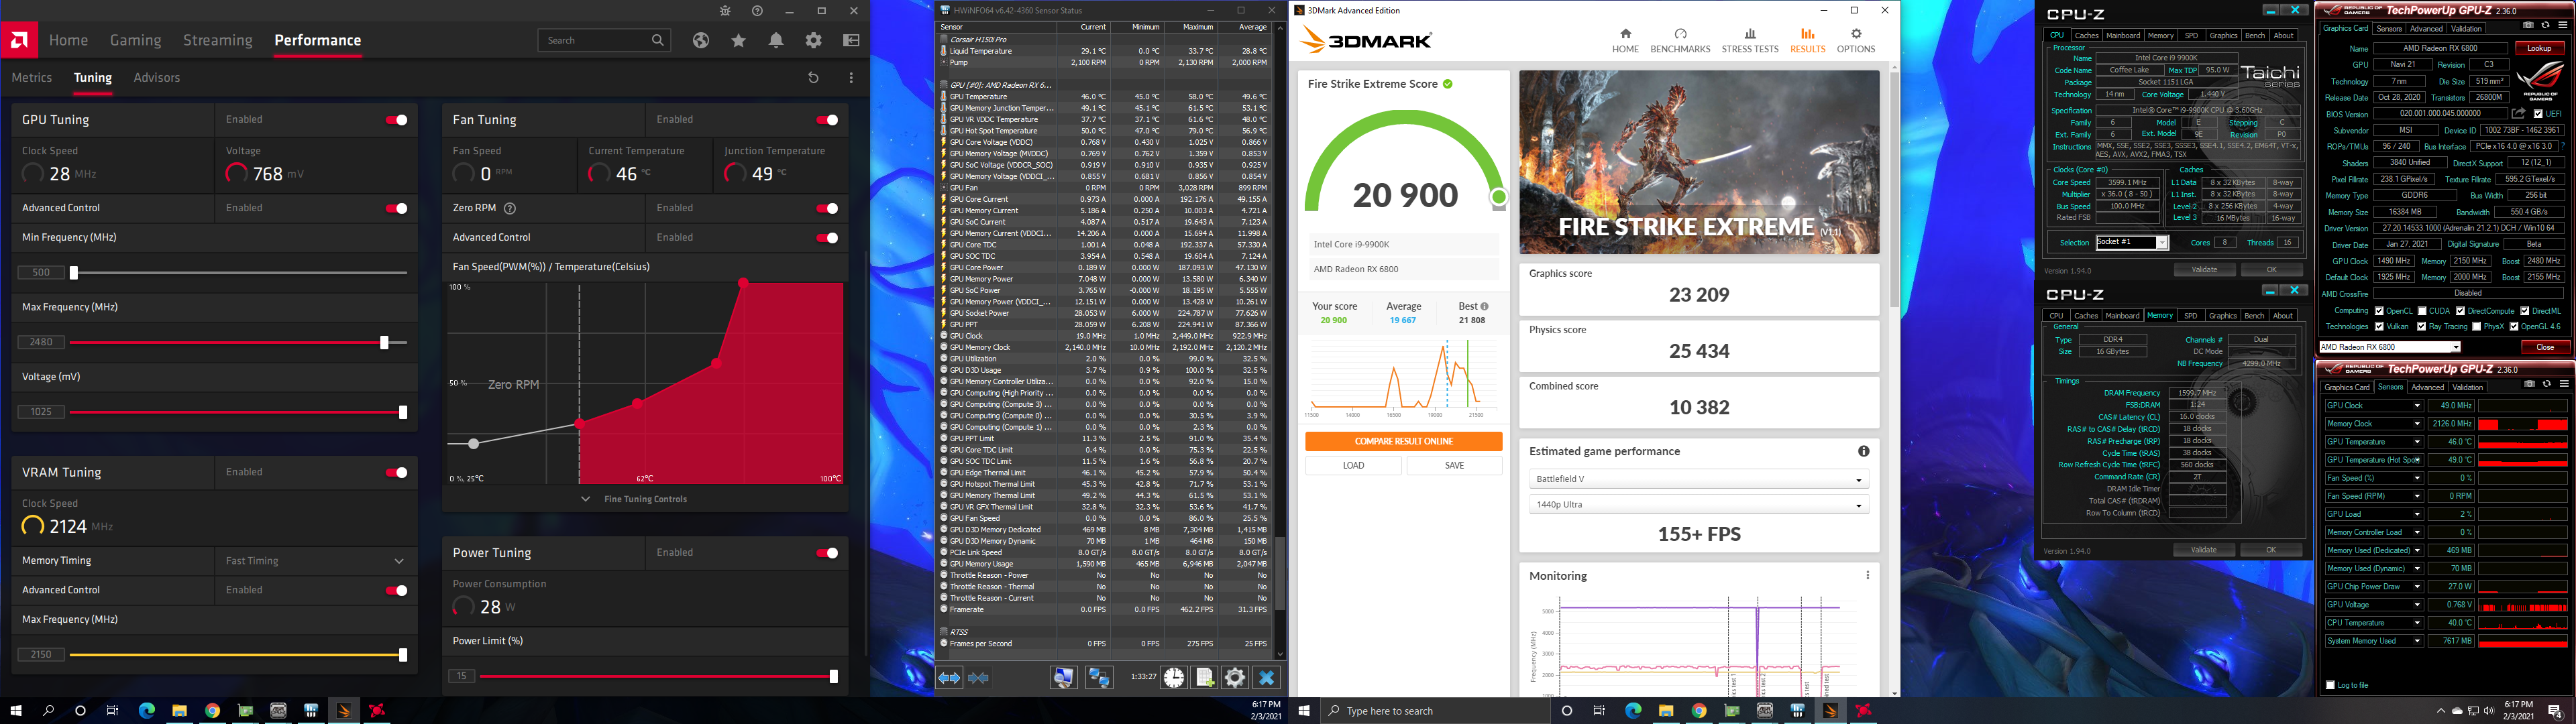Click the Radeon Software search field
The width and height of the screenshot is (2576, 724).
pos(605,40)
